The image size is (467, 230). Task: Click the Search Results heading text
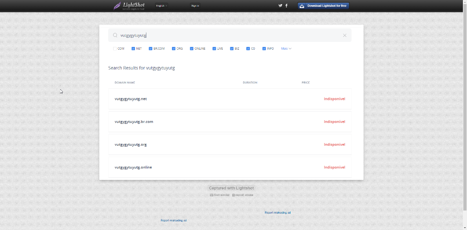(x=141, y=68)
